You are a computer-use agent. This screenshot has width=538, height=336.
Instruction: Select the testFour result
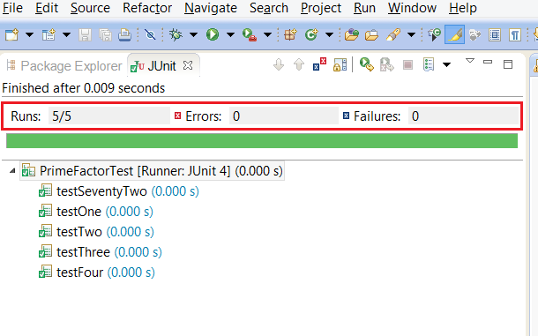click(97, 273)
